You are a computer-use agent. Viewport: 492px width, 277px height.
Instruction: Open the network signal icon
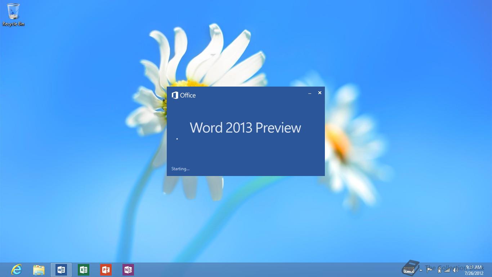pyautogui.click(x=447, y=270)
